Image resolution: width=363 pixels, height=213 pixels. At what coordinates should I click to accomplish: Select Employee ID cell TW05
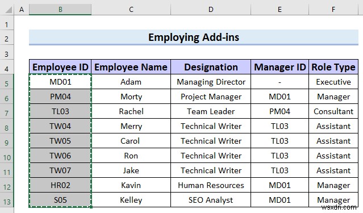[60, 141]
